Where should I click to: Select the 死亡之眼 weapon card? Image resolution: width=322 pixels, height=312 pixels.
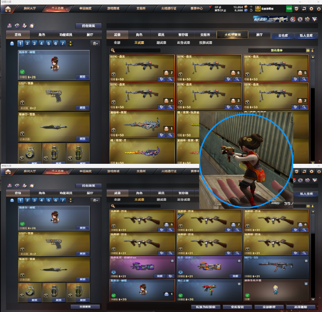pyautogui.click(x=209, y=290)
